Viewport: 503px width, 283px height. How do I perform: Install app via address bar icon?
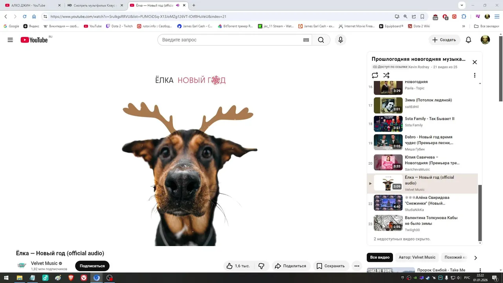tap(397, 17)
